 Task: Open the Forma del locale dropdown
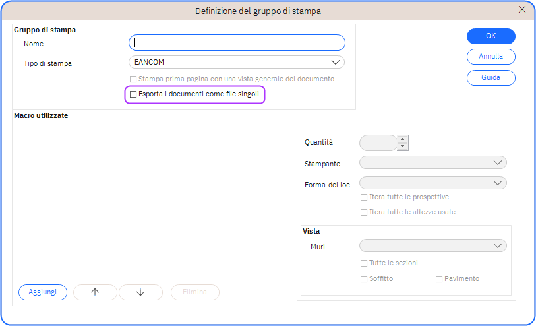click(x=432, y=183)
